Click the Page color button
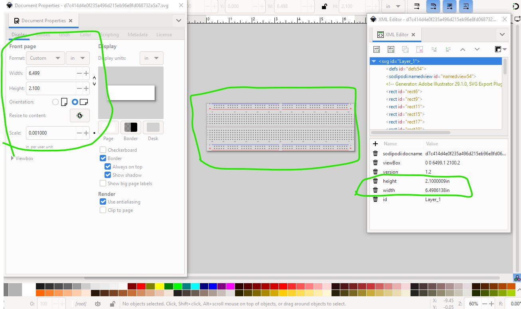Image resolution: width=521 pixels, height=309 pixels. (x=109, y=127)
